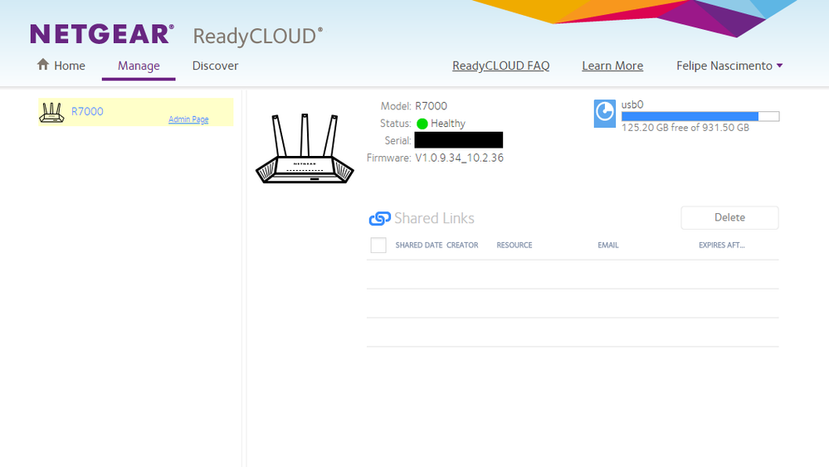Toggle the select-all shared links checkbox
Viewport: 829px width, 467px height.
378,246
